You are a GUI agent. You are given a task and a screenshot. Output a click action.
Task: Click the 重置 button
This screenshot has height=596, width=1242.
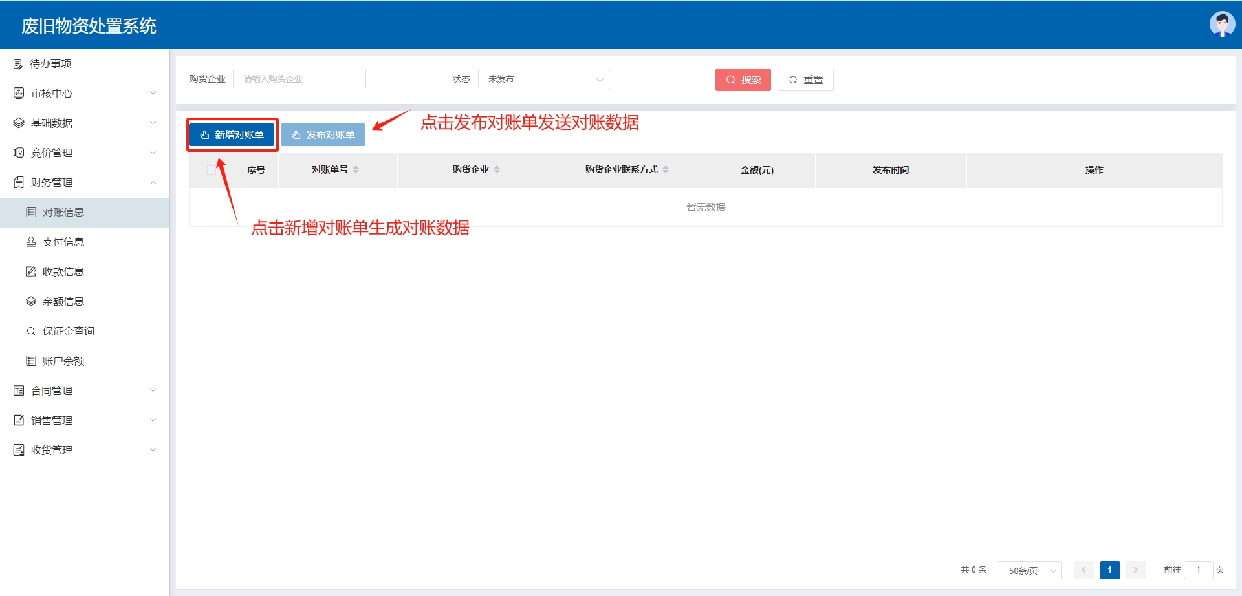pos(805,80)
